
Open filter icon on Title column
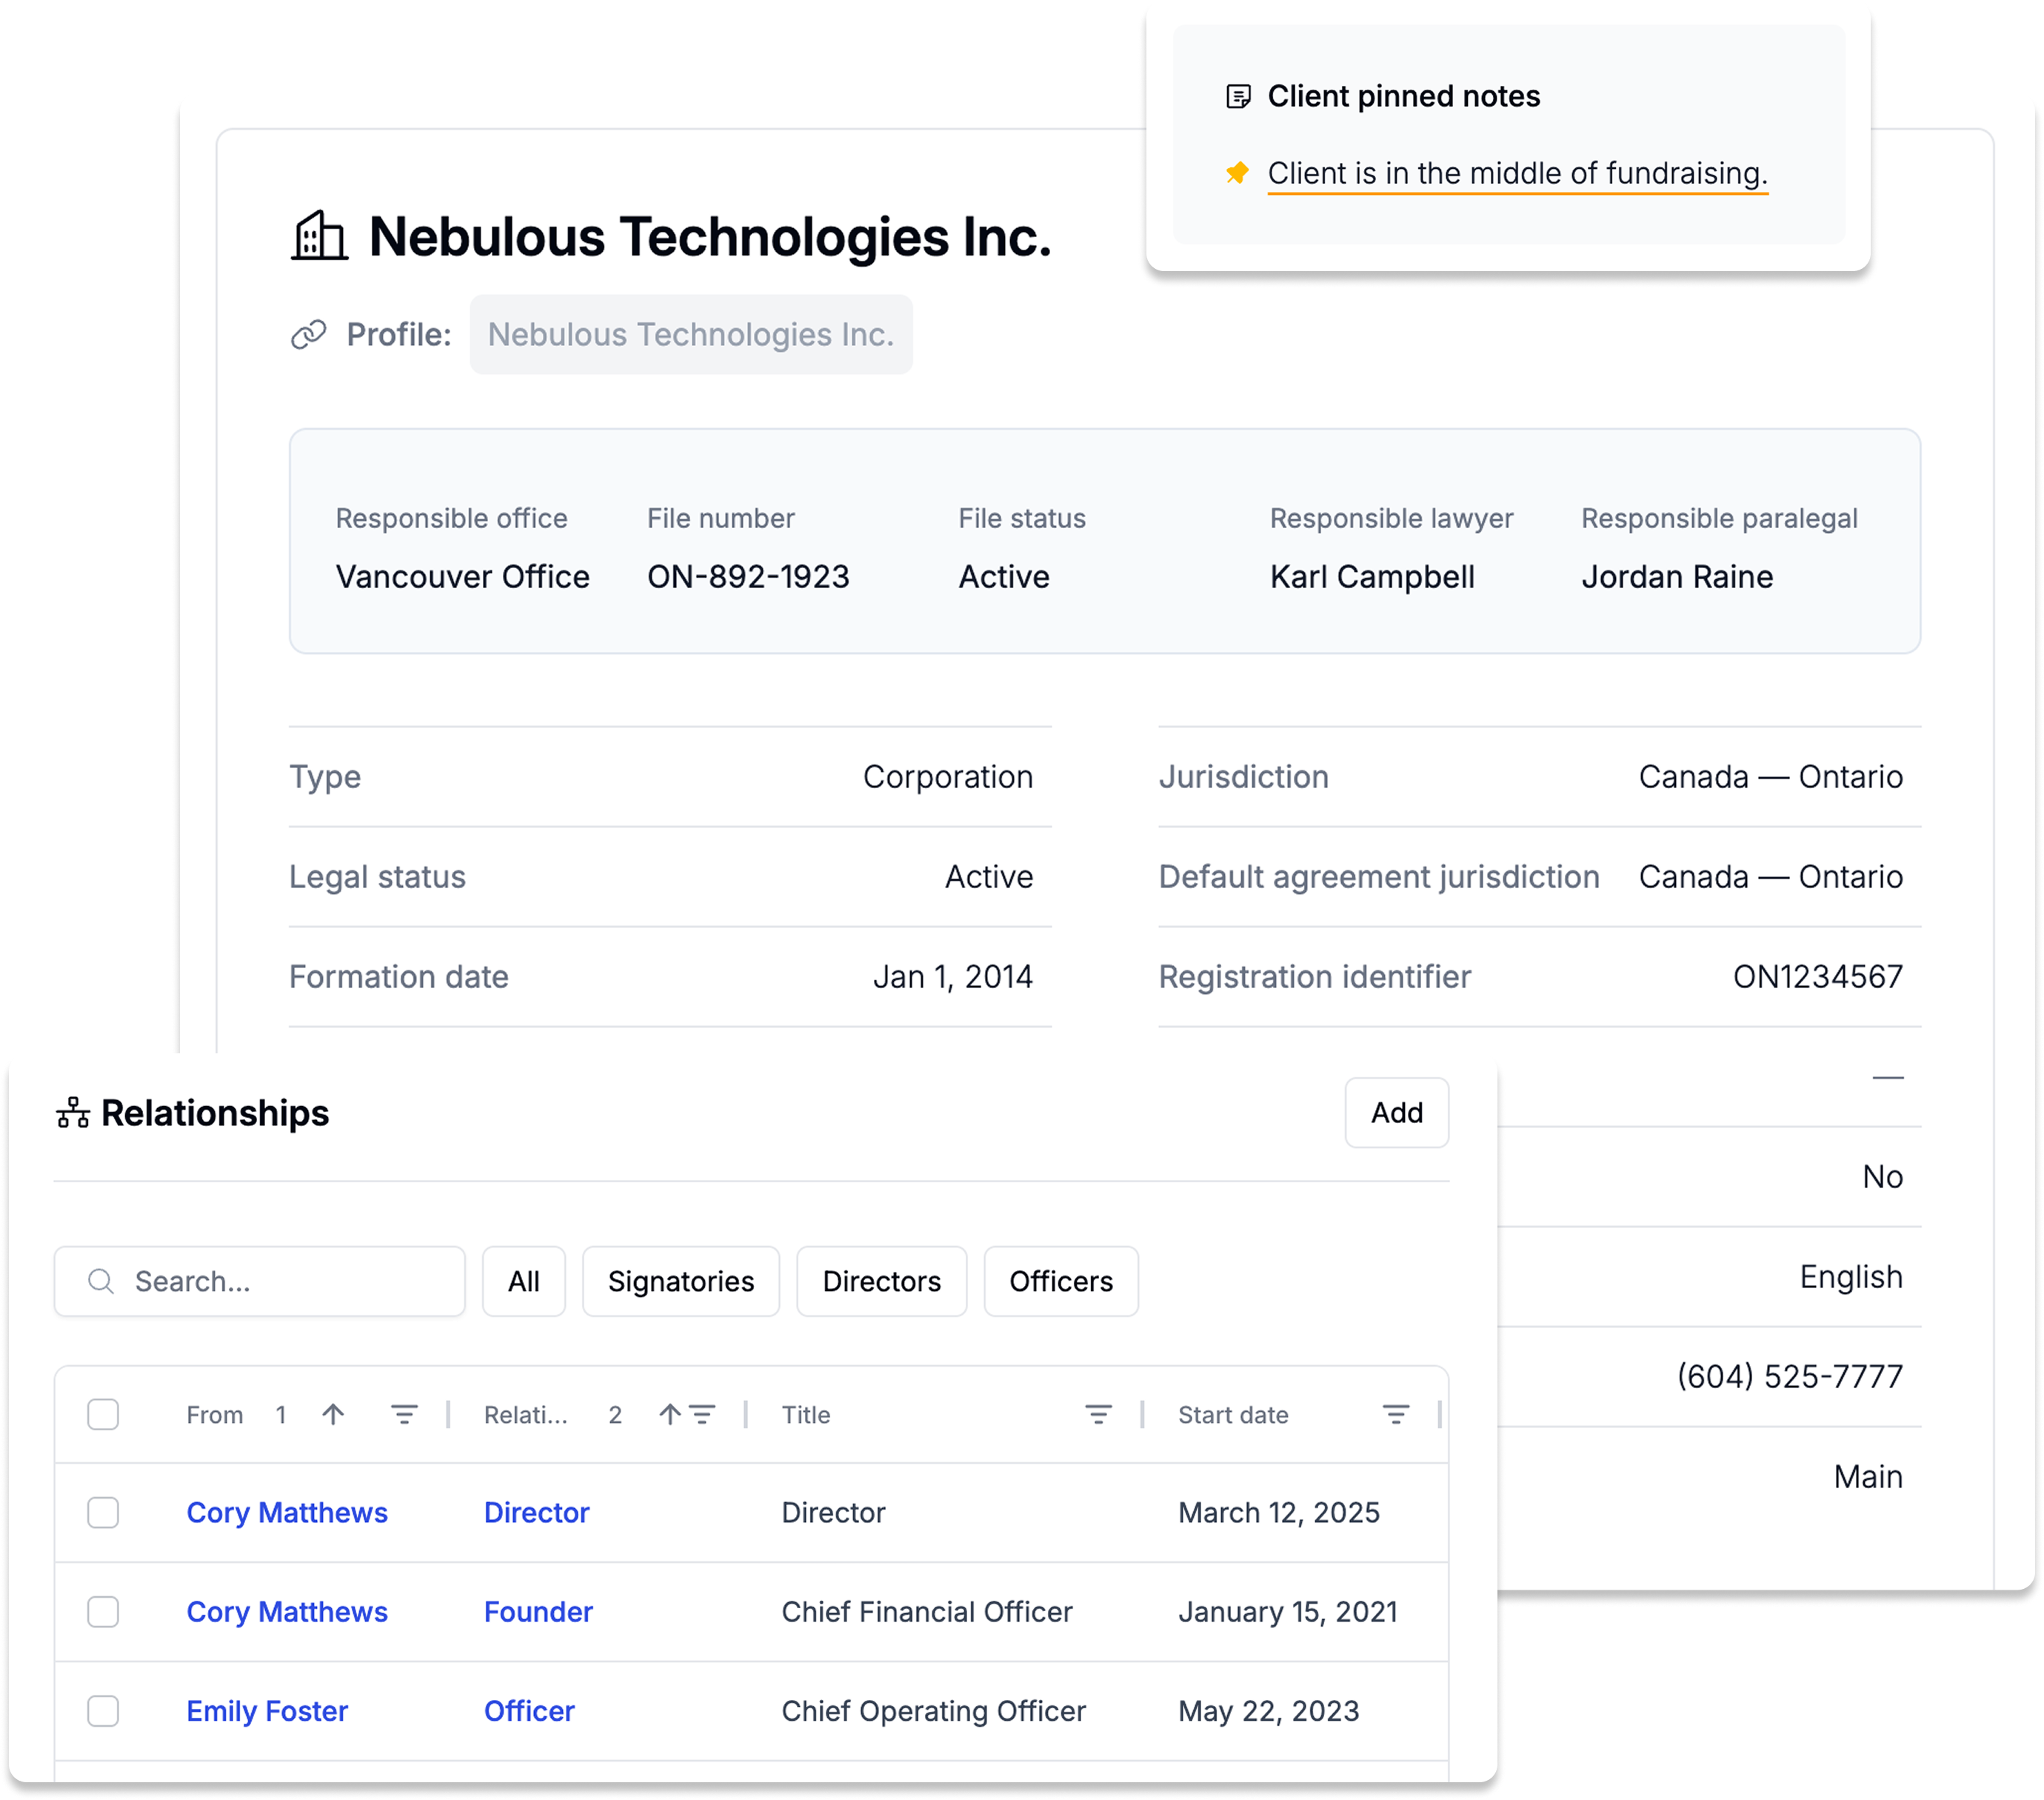coord(1098,1414)
